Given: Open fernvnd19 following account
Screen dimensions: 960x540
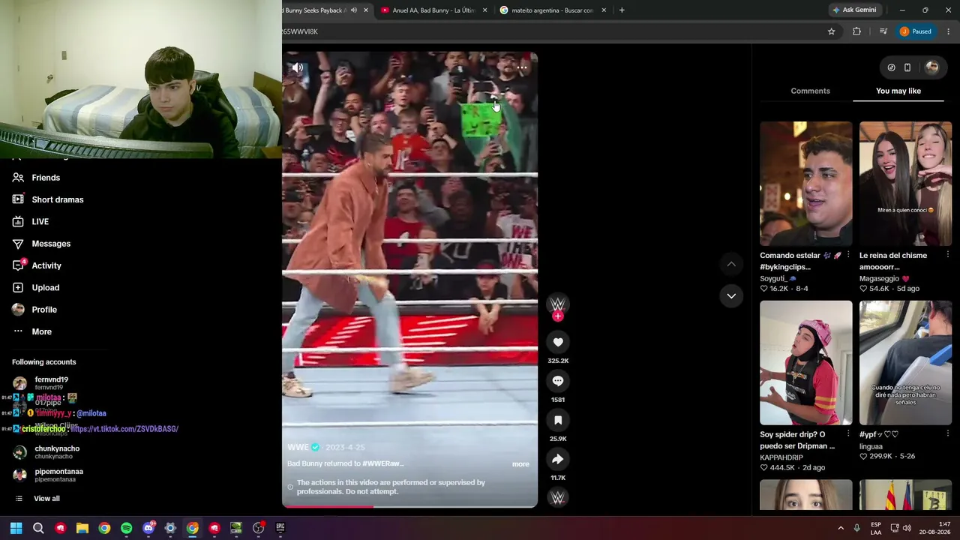Looking at the screenshot, I should [x=51, y=383].
